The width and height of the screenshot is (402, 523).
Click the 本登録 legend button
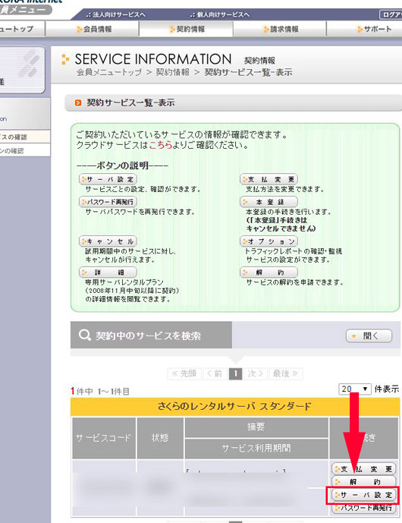click(269, 202)
